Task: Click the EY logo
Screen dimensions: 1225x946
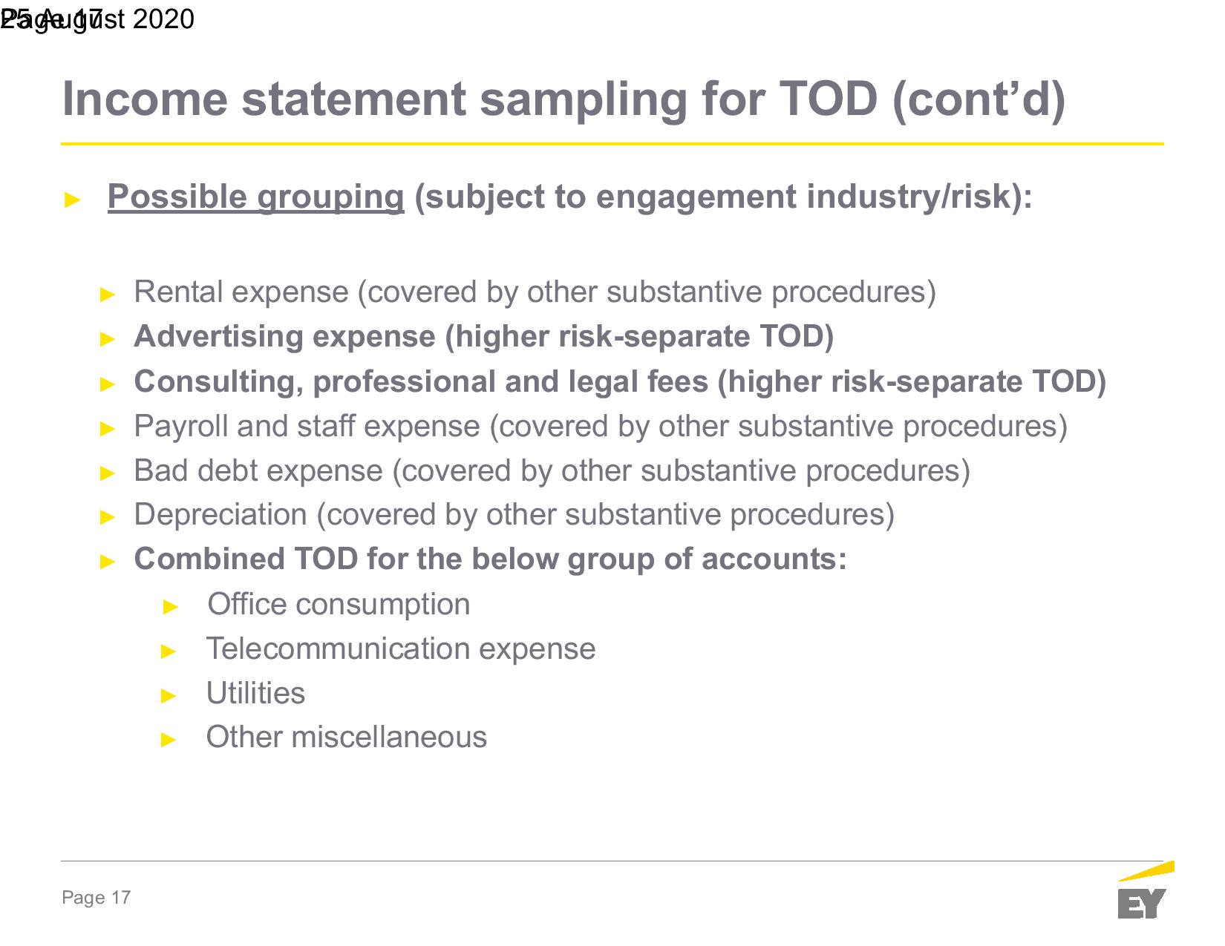Action: (x=1144, y=890)
